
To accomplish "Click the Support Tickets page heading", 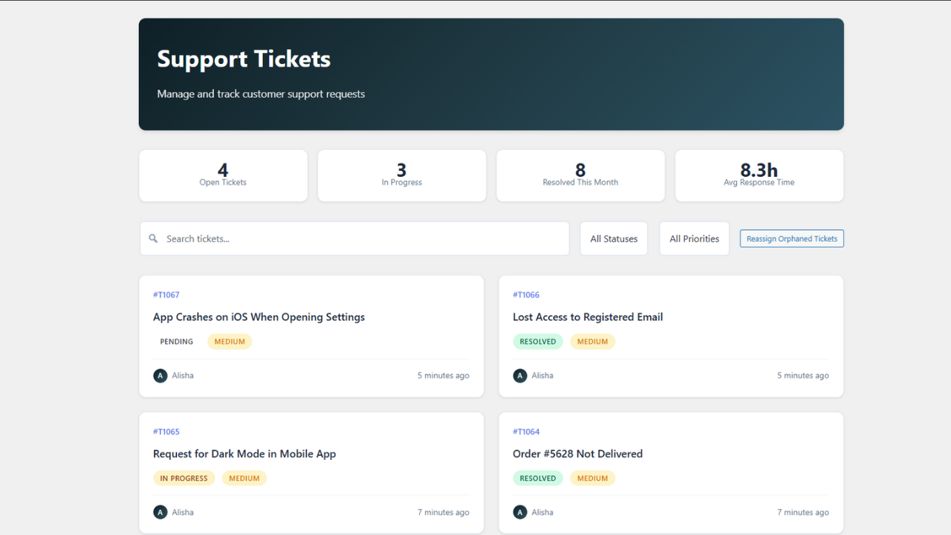I will [x=244, y=59].
